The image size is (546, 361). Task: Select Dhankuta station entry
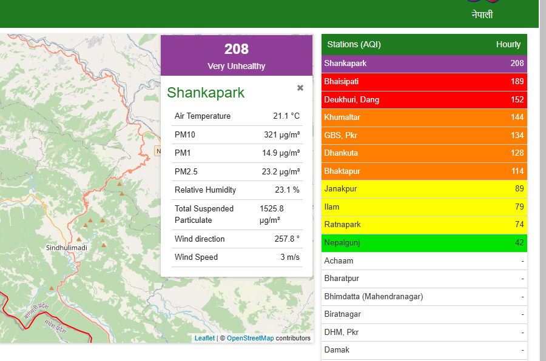pyautogui.click(x=423, y=153)
